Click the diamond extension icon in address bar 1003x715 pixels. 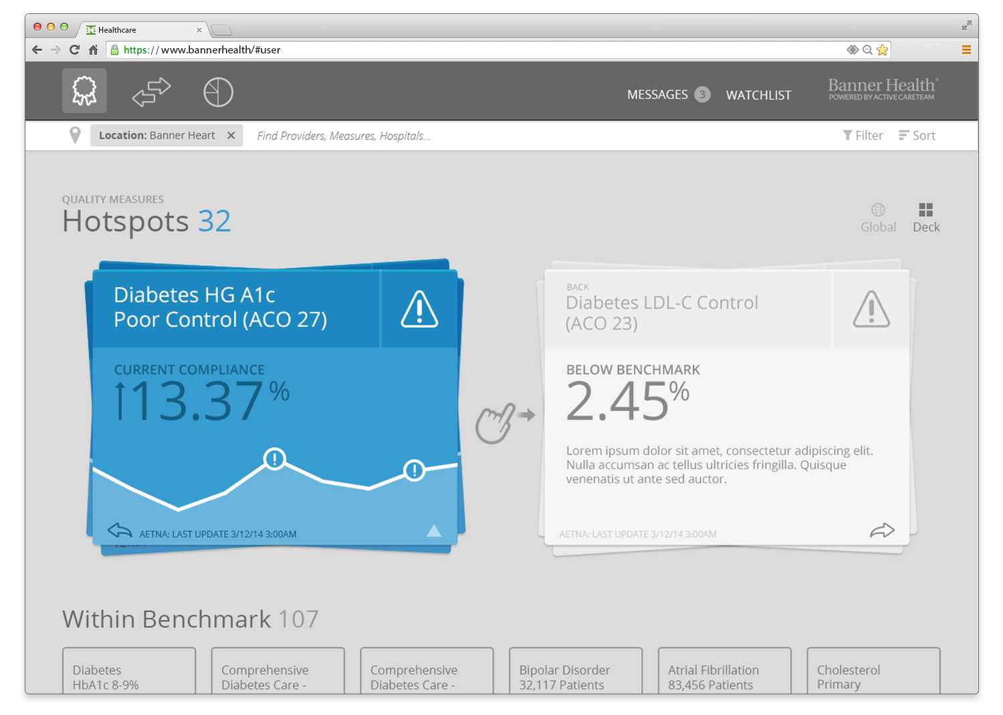click(853, 49)
